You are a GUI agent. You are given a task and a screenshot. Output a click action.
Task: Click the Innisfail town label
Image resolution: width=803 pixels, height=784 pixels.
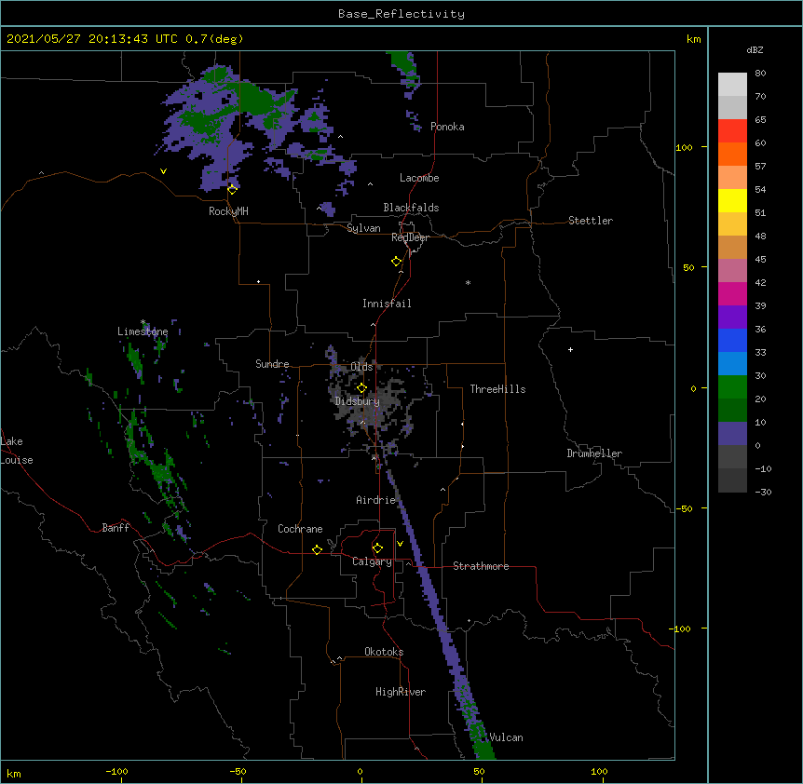[x=387, y=304]
